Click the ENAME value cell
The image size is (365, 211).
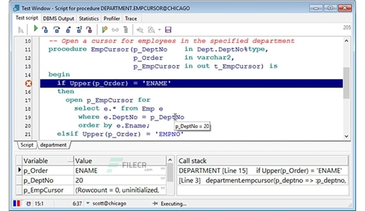[120, 170]
